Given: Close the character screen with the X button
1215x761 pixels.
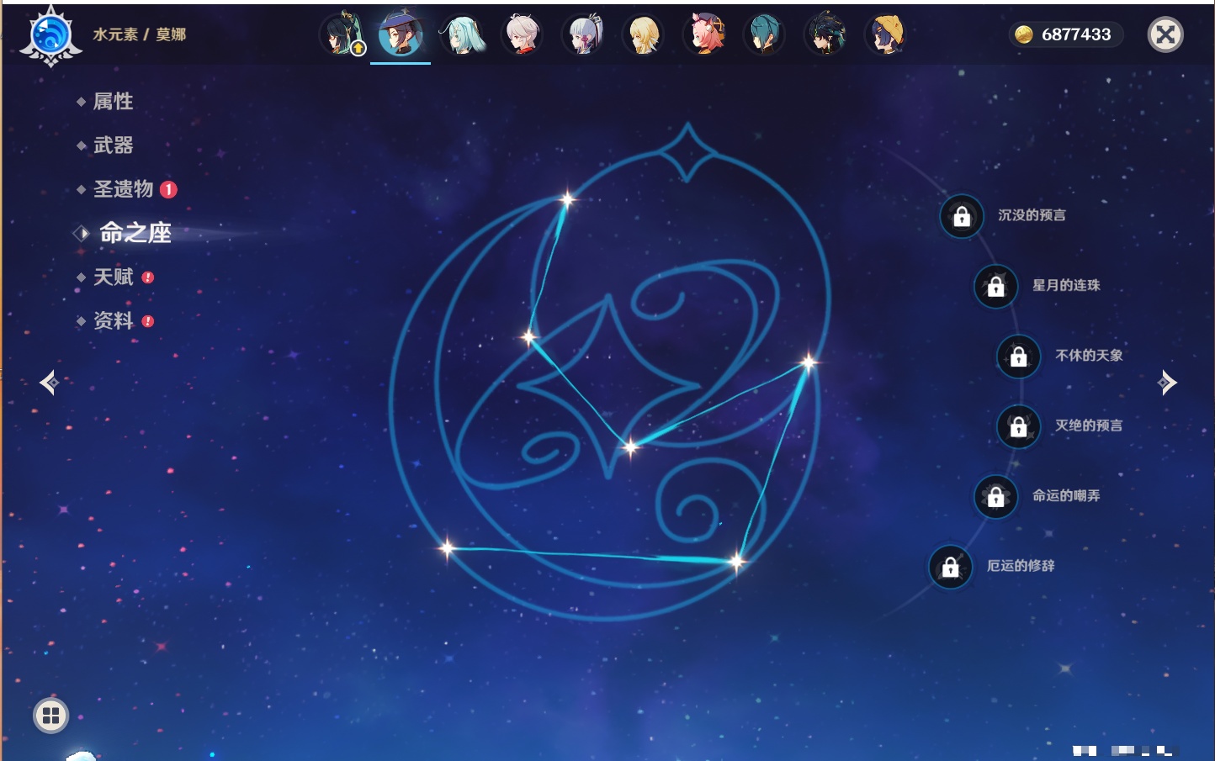Looking at the screenshot, I should tap(1165, 34).
